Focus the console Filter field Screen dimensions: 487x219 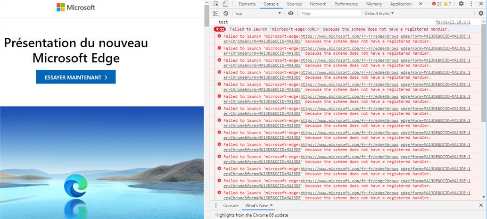pos(330,13)
